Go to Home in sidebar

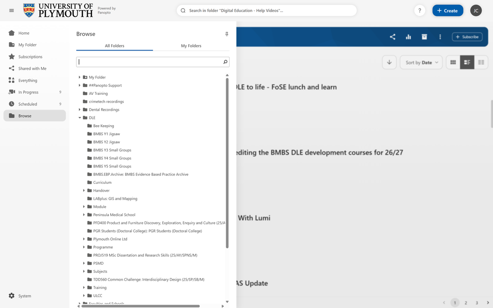35,33
